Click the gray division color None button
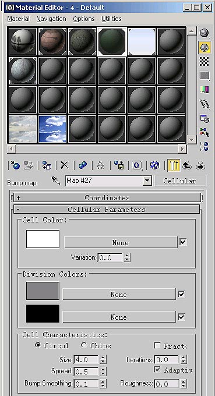The width and height of the screenshot is (215, 396). (119, 295)
